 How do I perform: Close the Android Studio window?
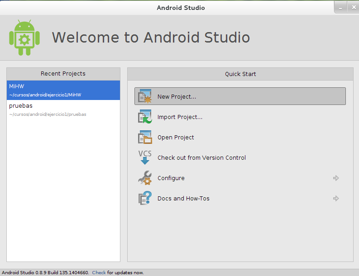354,7
